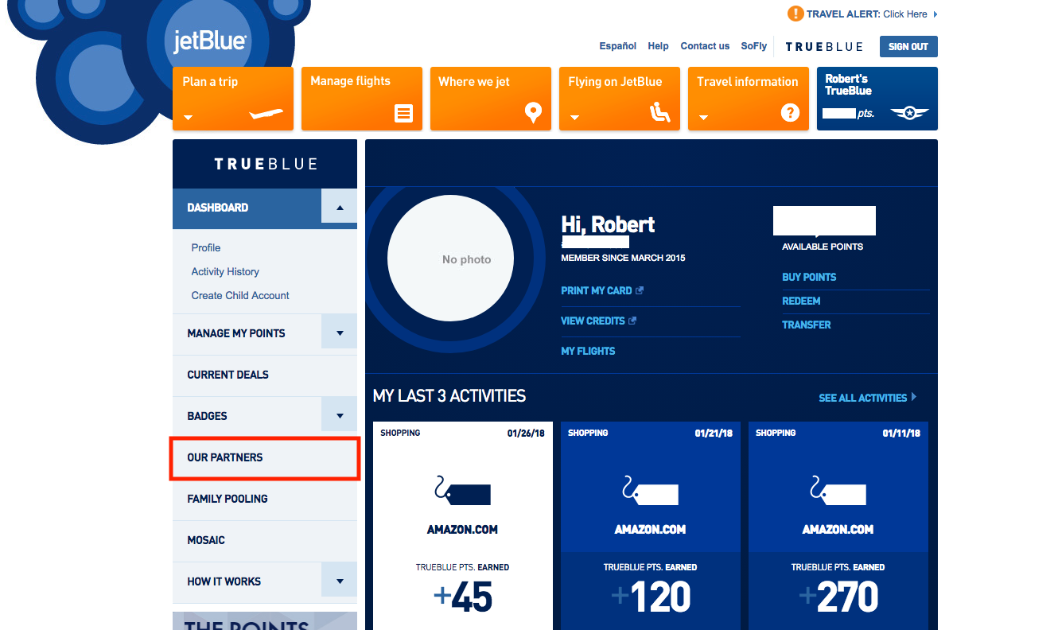The width and height of the screenshot is (1058, 630).
Task: Click the TrueBlue wings badge icon
Action: [909, 113]
